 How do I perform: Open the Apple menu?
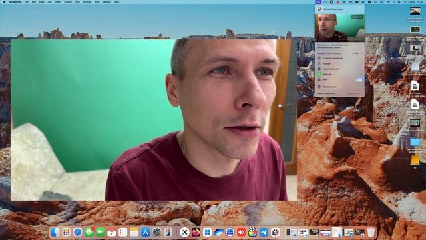point(4,2)
